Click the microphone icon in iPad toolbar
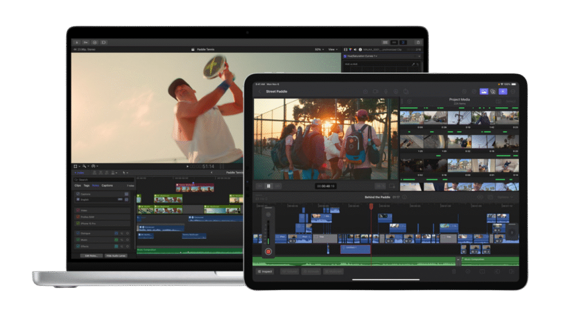Screen dimensions: 564x317 [386, 91]
